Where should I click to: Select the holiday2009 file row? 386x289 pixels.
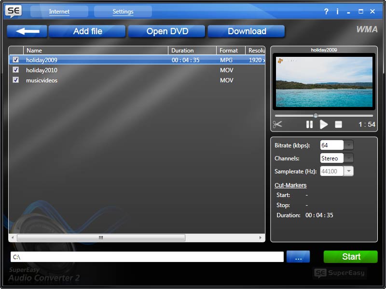pos(137,60)
